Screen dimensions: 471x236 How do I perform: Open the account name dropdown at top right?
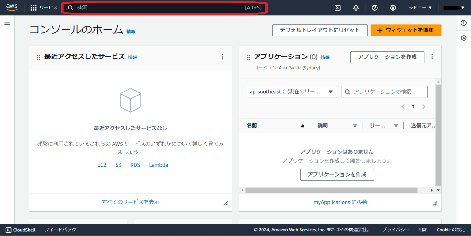(454, 8)
